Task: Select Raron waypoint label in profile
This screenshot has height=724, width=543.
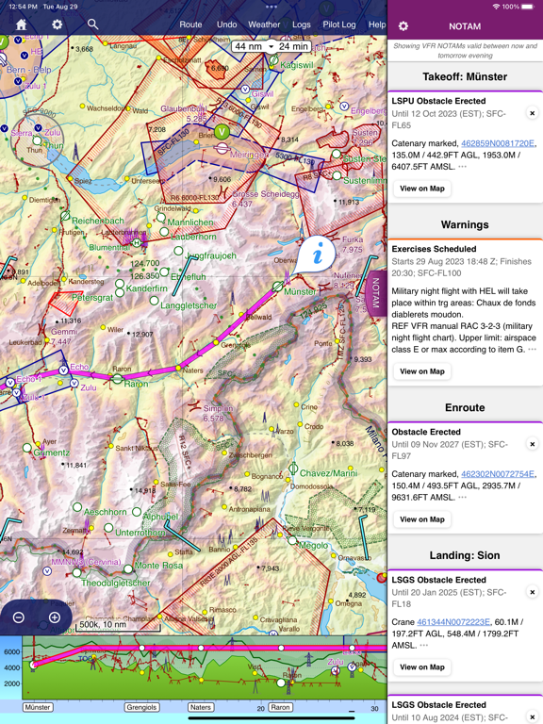Action: point(280,707)
